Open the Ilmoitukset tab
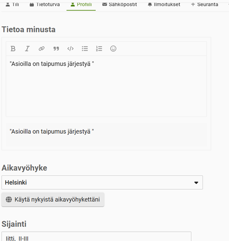Viewport: 229px width, 241px height. (164, 5)
